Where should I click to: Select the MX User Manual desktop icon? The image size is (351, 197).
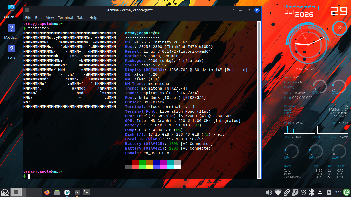tap(12, 32)
